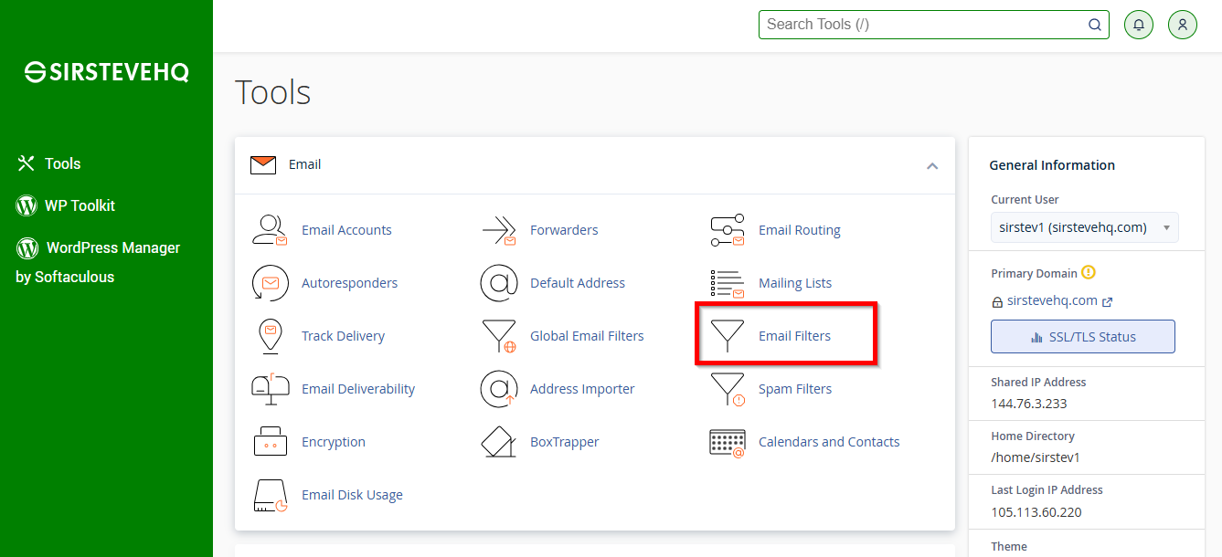Open the Email Accounts link
Viewport: 1222px width, 557px height.
(x=346, y=230)
